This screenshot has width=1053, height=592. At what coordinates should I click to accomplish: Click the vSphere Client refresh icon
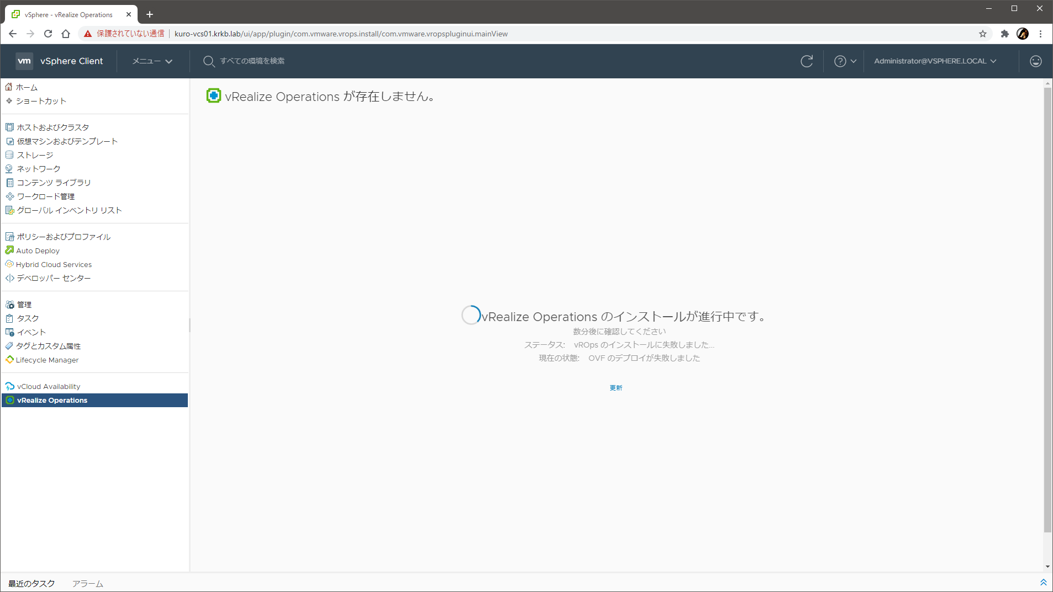point(807,61)
